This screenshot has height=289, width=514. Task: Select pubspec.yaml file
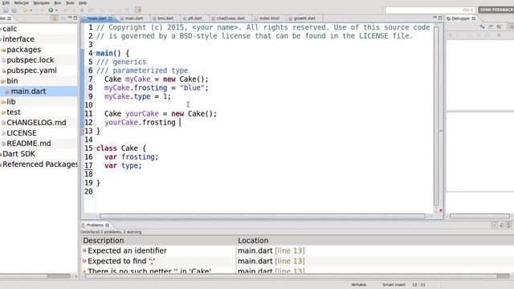(31, 71)
